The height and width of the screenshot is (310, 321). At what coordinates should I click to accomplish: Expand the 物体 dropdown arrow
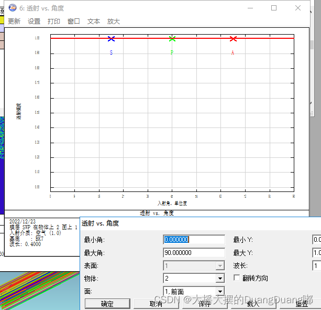click(x=220, y=279)
